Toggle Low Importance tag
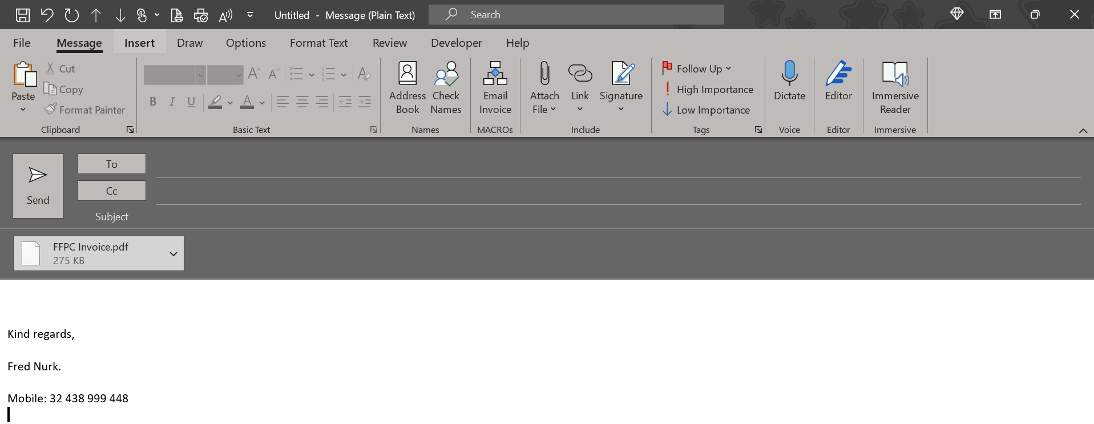The image size is (1094, 424). pyautogui.click(x=707, y=110)
